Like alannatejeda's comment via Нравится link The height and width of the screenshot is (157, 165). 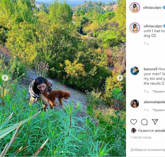coord(159,110)
